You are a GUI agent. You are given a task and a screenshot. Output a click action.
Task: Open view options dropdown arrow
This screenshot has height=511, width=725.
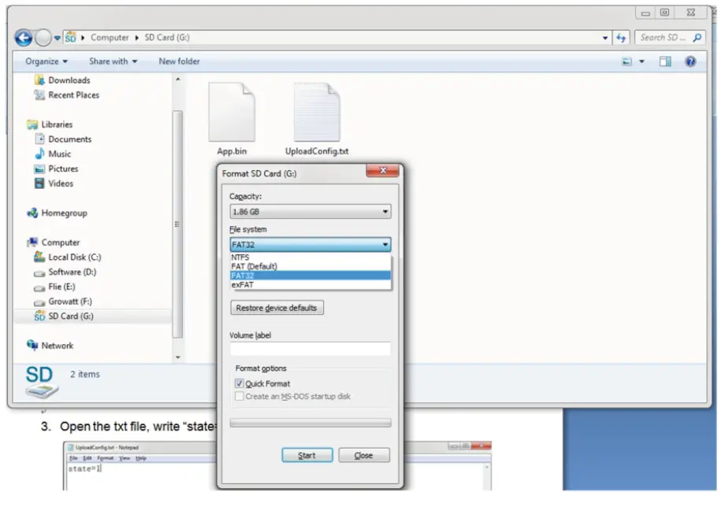641,61
